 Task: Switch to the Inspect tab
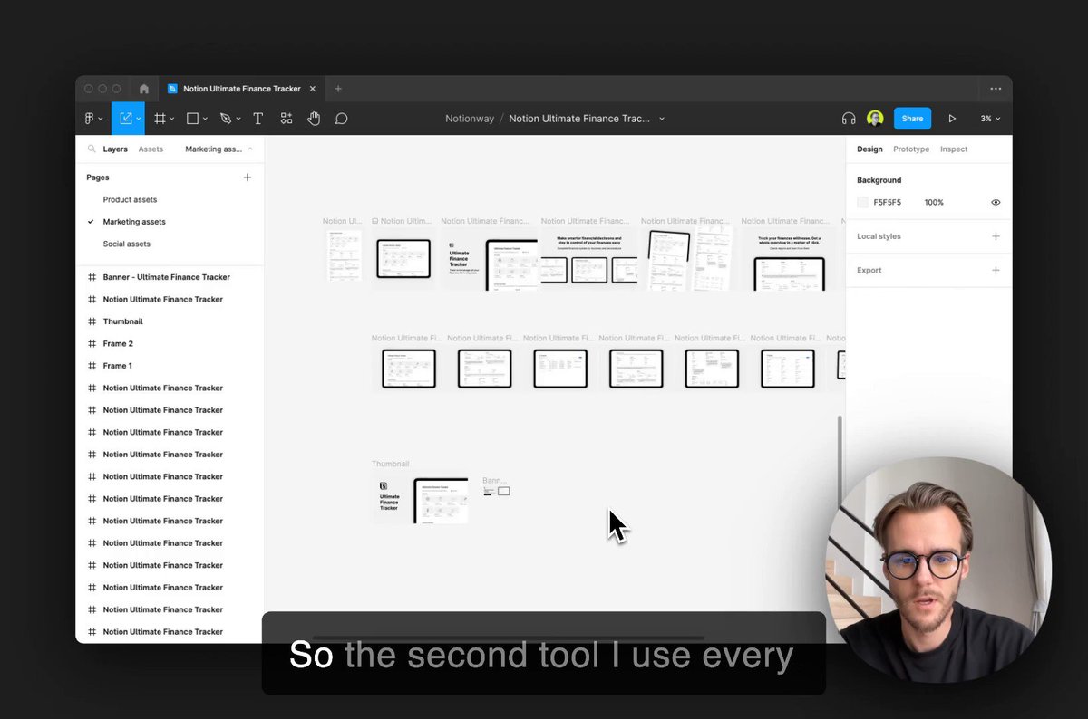coord(954,149)
